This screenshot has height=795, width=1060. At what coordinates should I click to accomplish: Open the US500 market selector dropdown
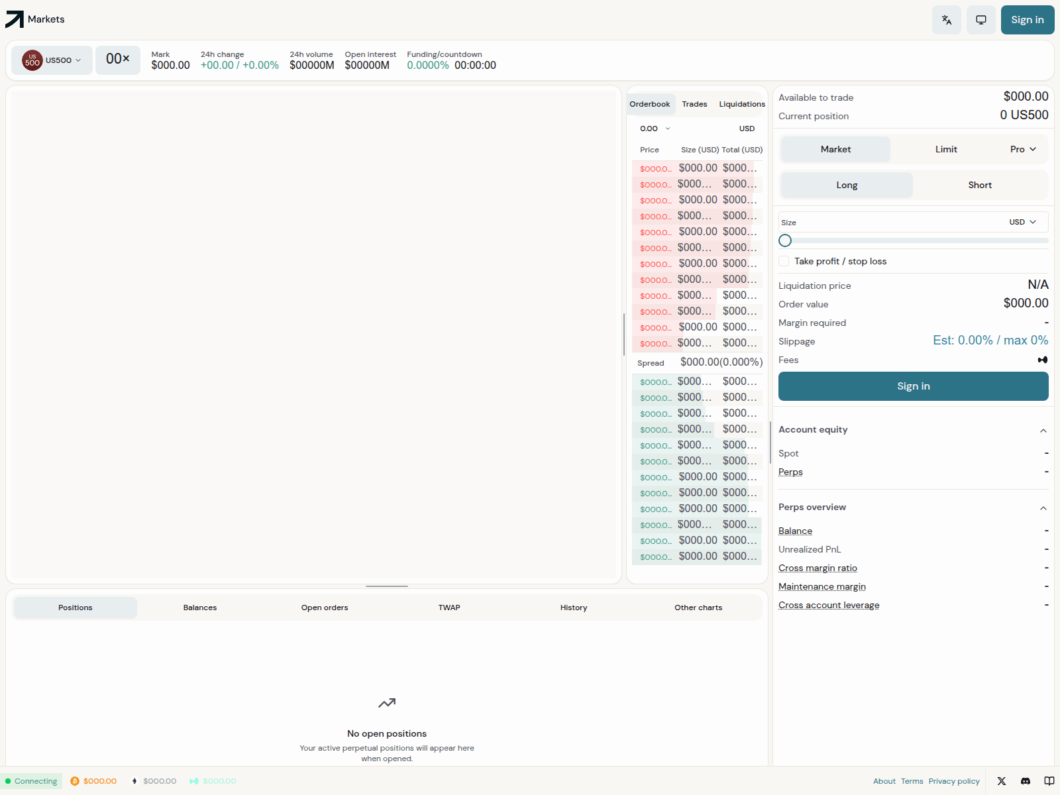(x=52, y=60)
